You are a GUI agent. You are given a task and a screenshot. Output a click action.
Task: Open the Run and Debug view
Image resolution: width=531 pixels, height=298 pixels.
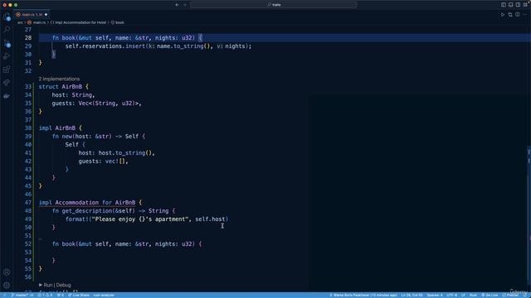[x=7, y=56]
